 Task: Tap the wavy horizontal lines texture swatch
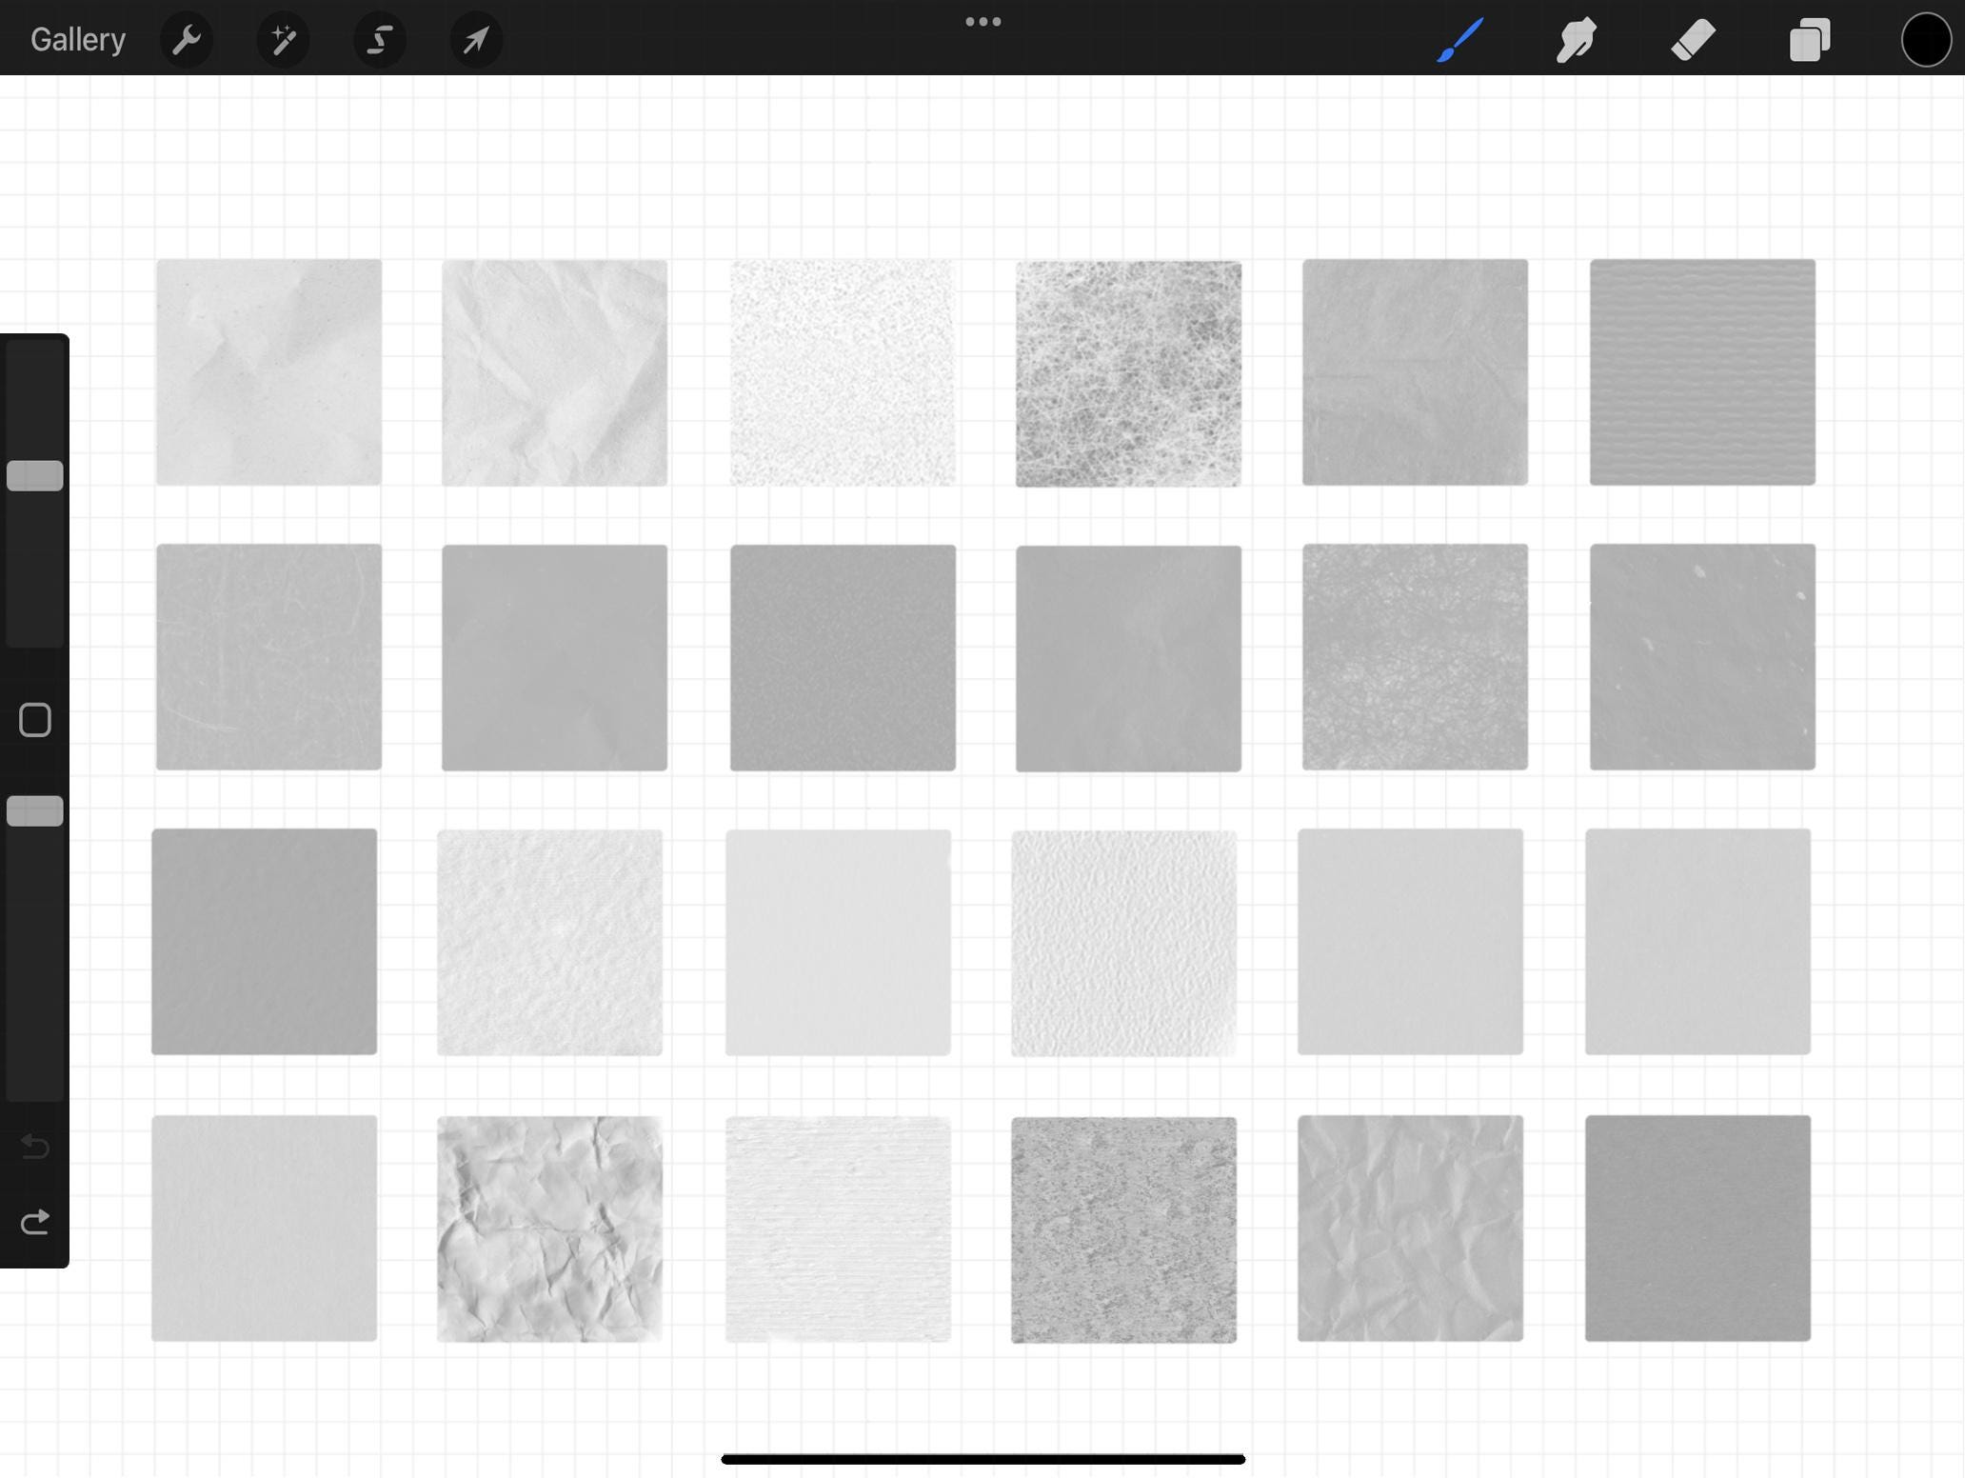pos(1702,372)
